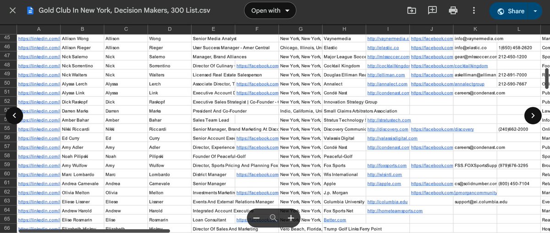Image resolution: width=550 pixels, height=233 pixels.
Task: Click the 'Loan Consultant' cell
Action: click(x=213, y=220)
